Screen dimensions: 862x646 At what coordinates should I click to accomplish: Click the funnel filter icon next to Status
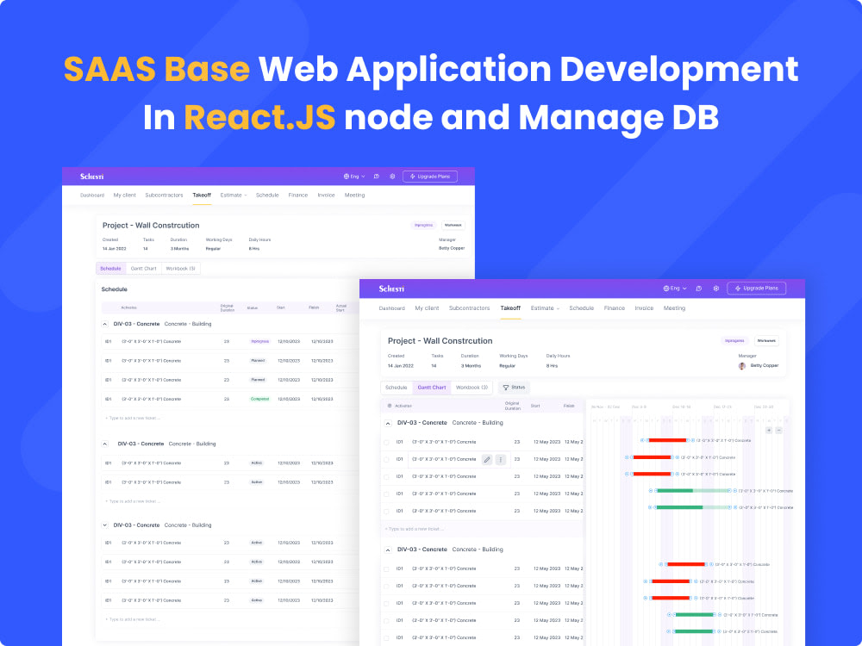pos(506,388)
